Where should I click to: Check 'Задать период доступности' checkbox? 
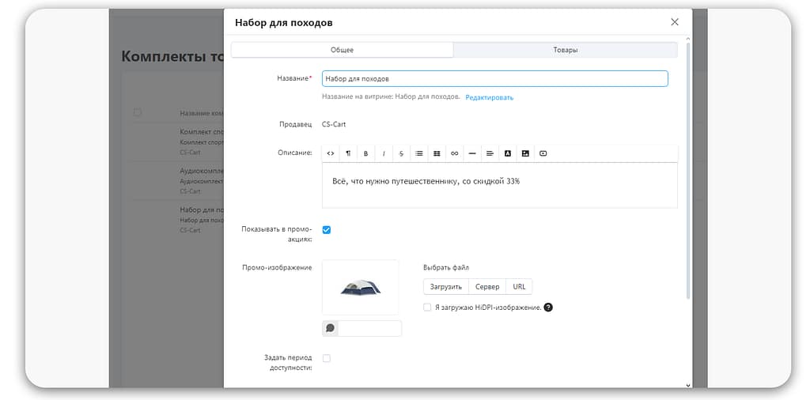point(327,358)
